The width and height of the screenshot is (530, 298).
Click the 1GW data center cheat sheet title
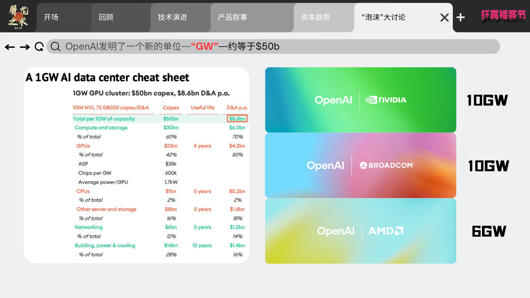pyautogui.click(x=107, y=78)
